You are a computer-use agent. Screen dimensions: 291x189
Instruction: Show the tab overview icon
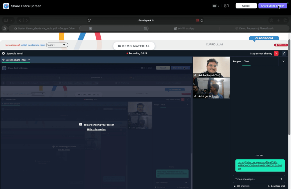click(285, 20)
